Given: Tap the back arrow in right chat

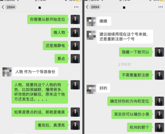Looking at the screenshot, I should point(87,7).
